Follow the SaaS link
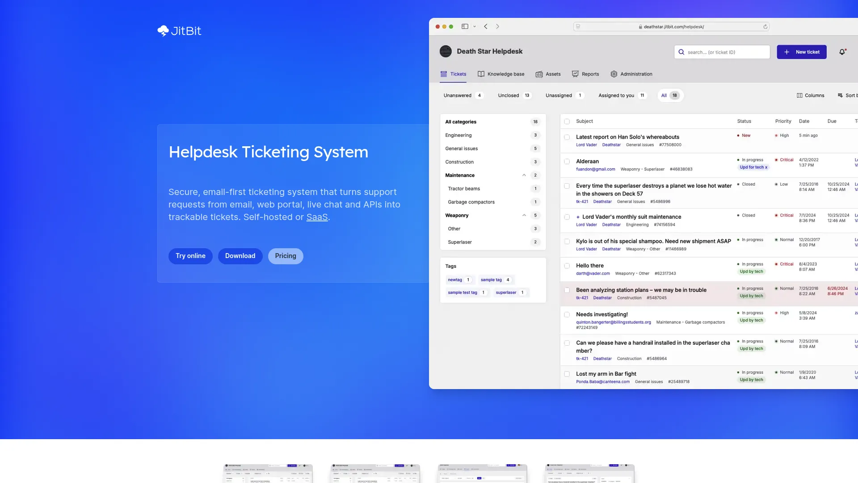The image size is (858, 483). 317,217
